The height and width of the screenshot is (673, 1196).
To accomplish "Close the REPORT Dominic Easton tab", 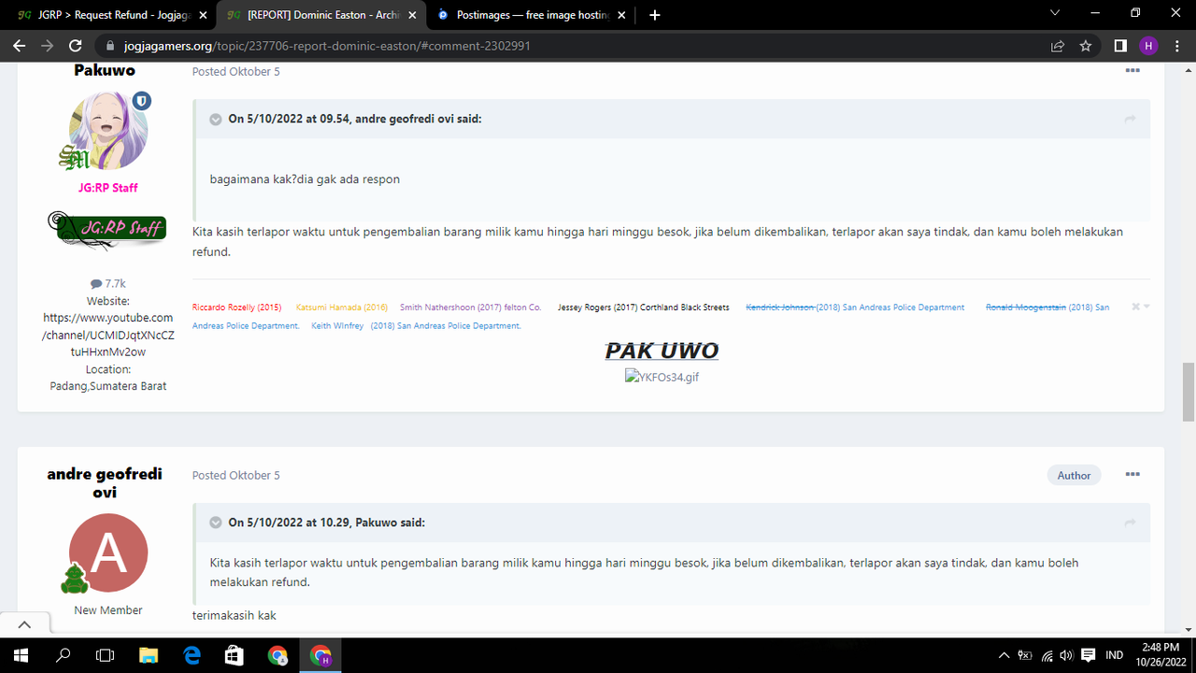I will [x=412, y=15].
